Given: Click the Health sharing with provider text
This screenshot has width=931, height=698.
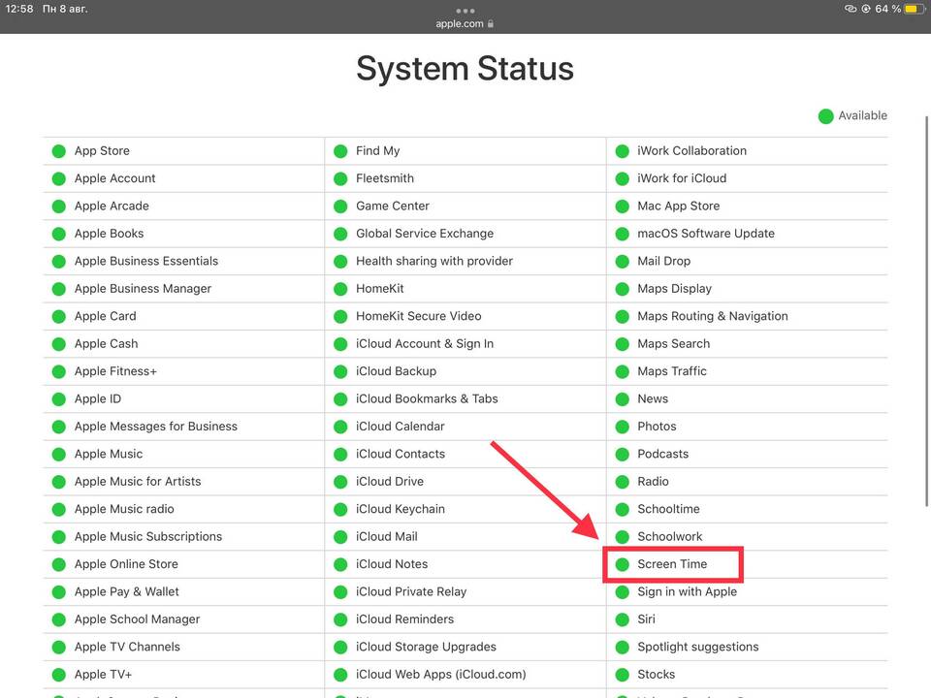Looking at the screenshot, I should 434,261.
